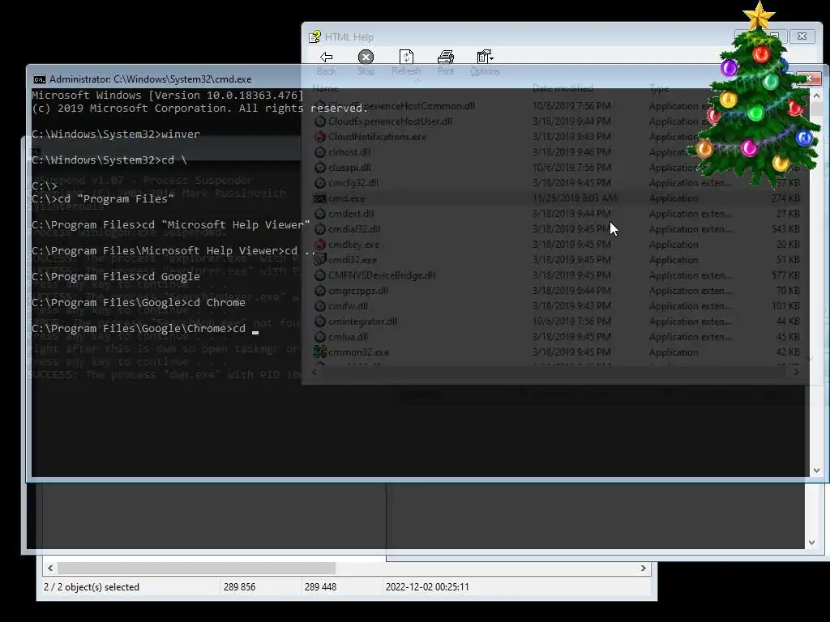Image resolution: width=830 pixels, height=622 pixels.
Task: Click the cmdext.dll file icon
Action: [x=319, y=214]
